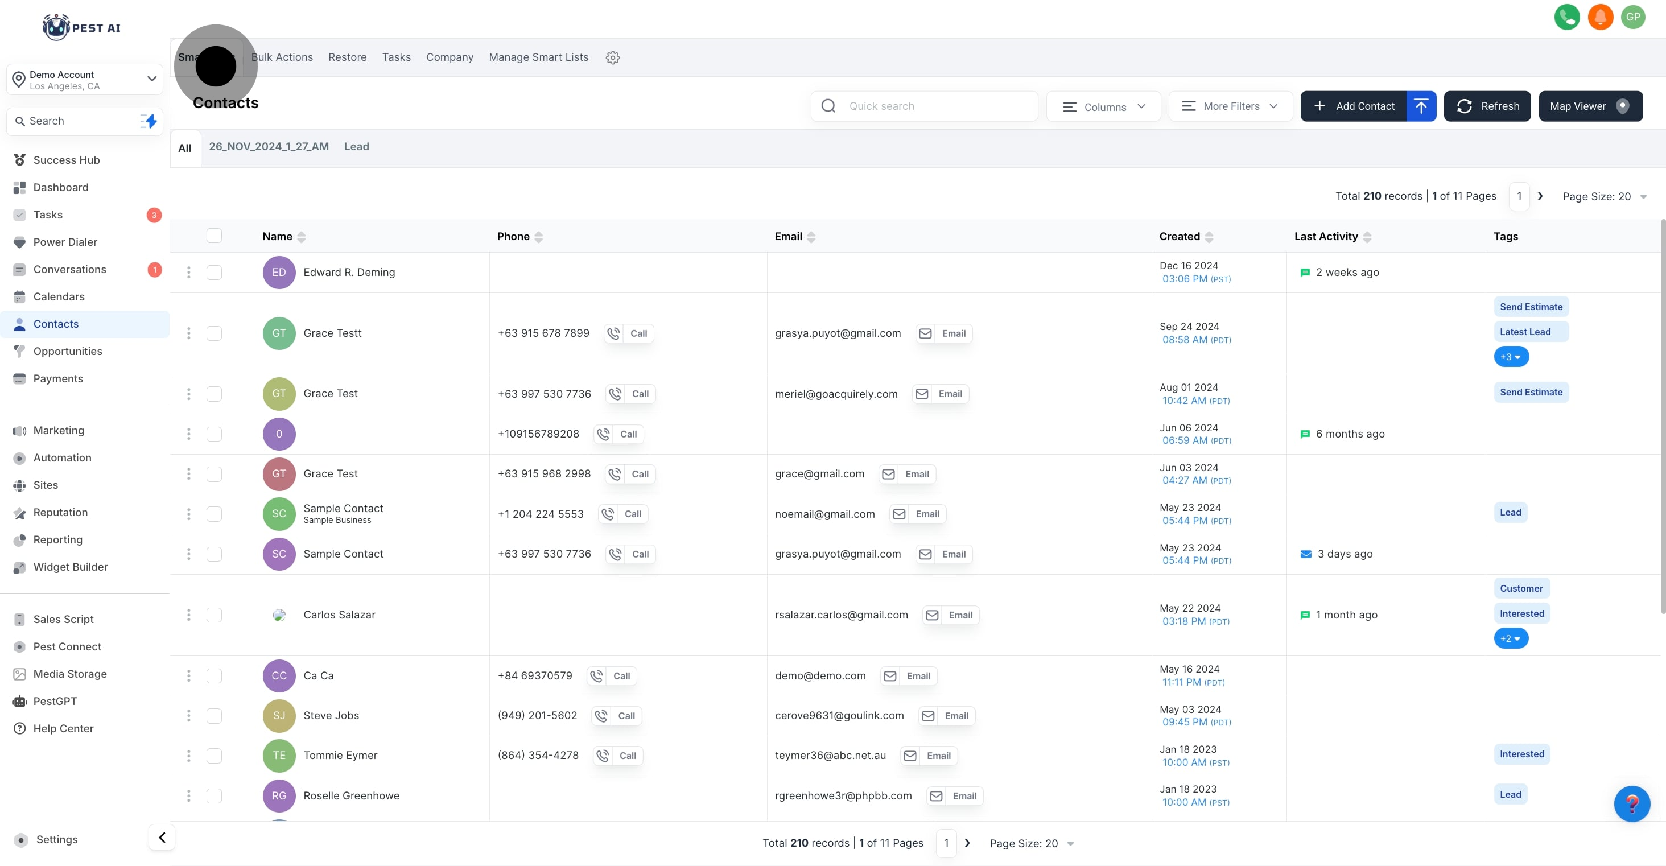Expand the +3 tags on Grace Testt
This screenshot has width=1666, height=866.
tap(1511, 357)
